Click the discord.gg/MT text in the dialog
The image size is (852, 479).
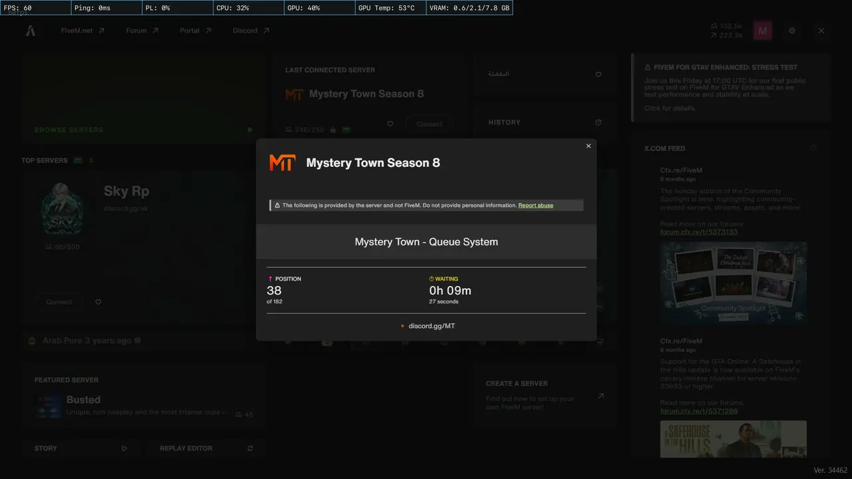point(432,326)
